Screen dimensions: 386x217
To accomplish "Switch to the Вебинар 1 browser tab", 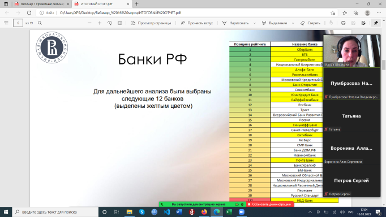I will (x=40, y=4).
